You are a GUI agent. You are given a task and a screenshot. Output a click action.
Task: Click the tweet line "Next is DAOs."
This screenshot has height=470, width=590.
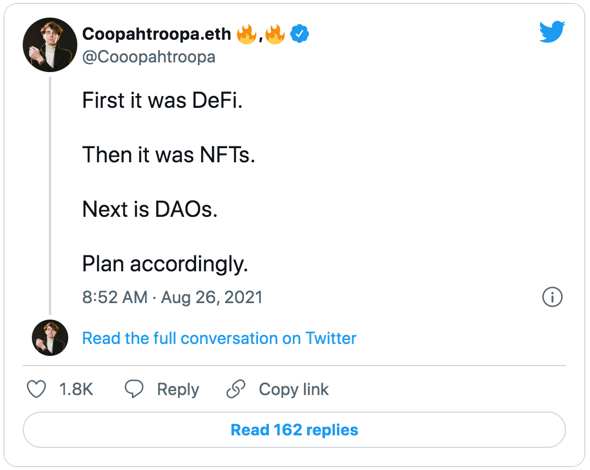coord(150,209)
